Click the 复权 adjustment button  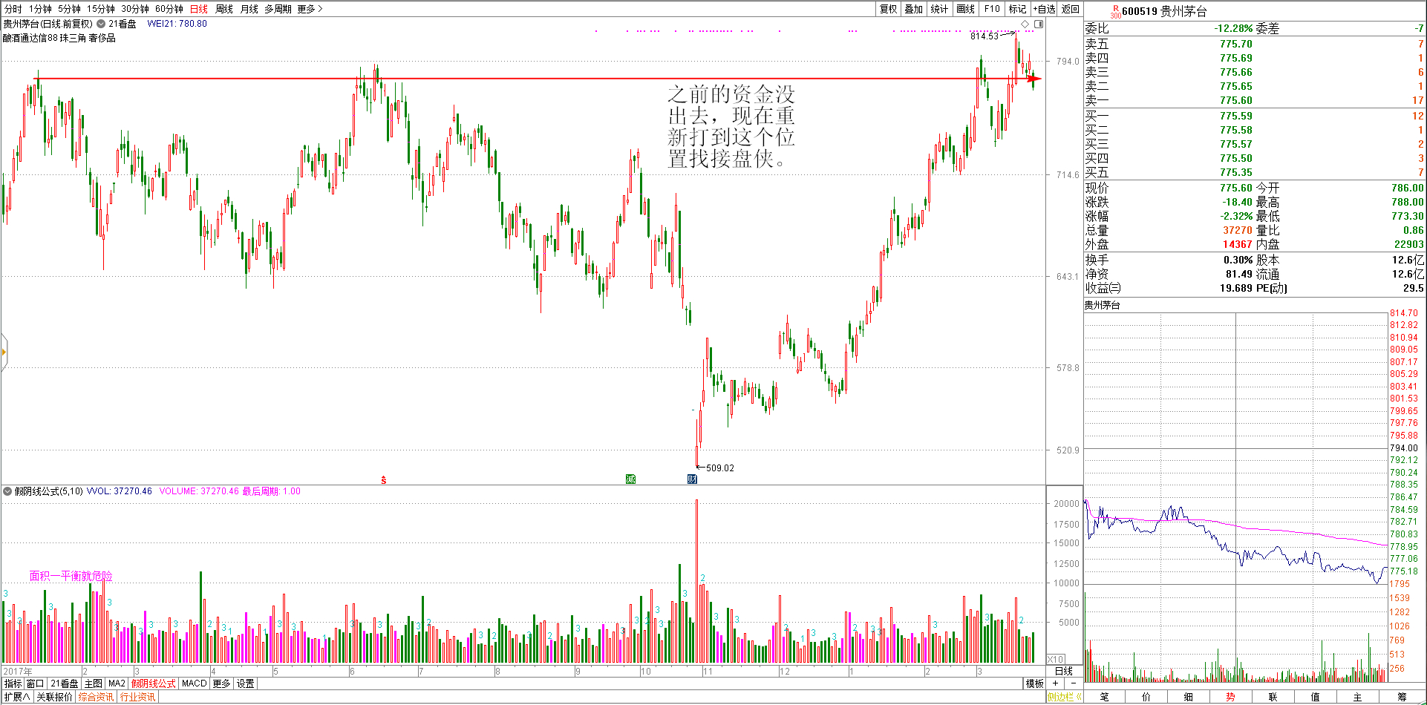click(x=889, y=9)
